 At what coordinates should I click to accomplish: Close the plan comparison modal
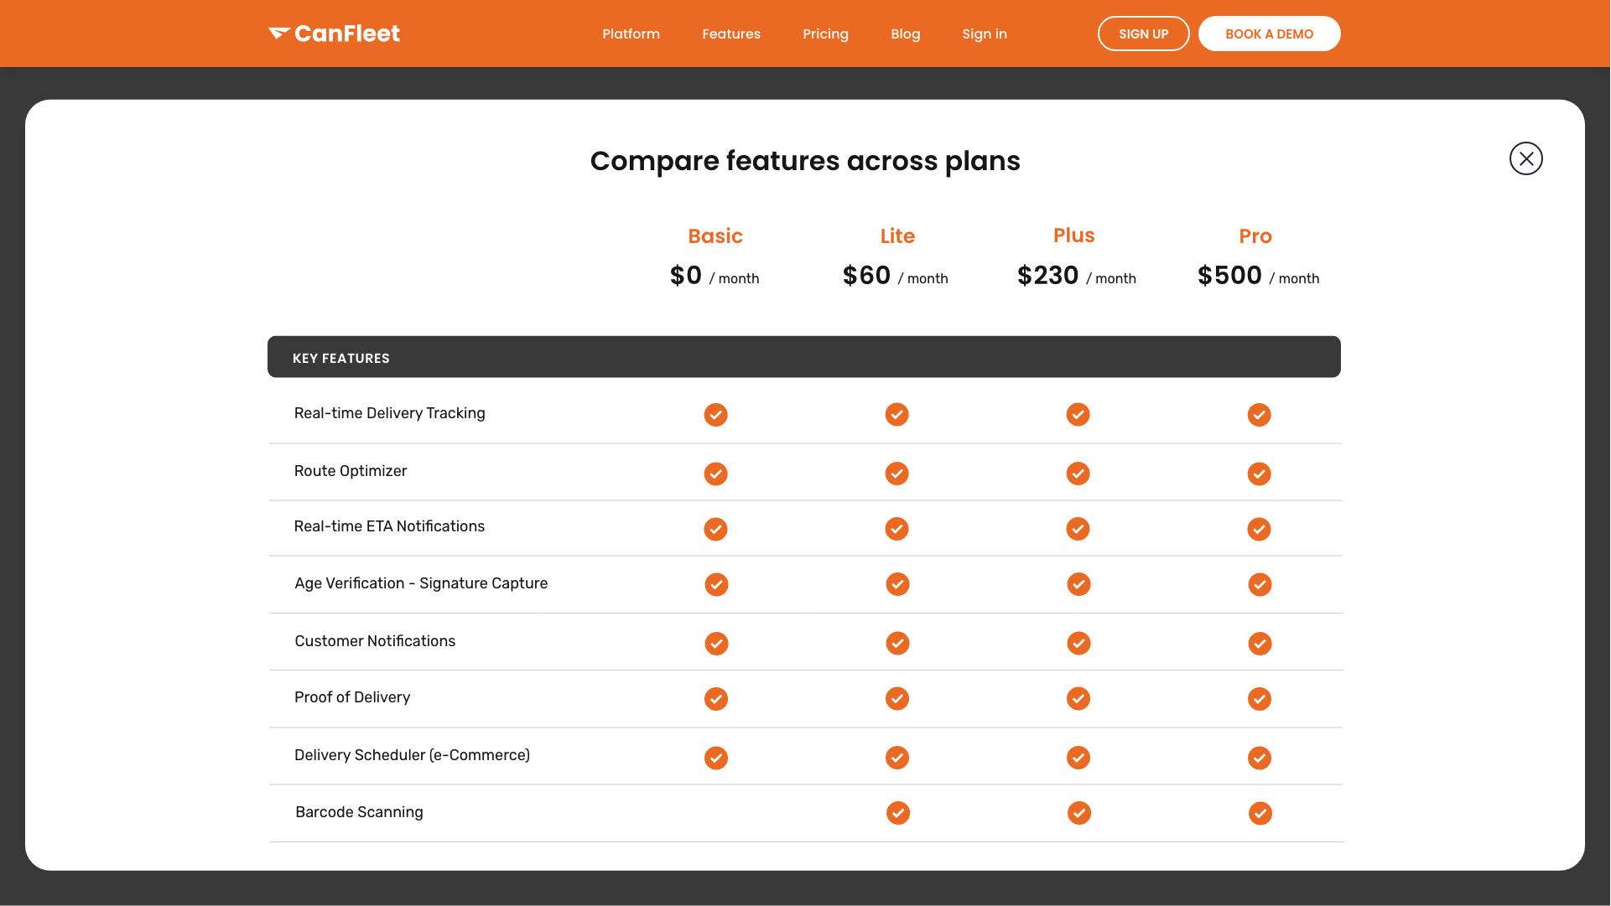coord(1525,158)
